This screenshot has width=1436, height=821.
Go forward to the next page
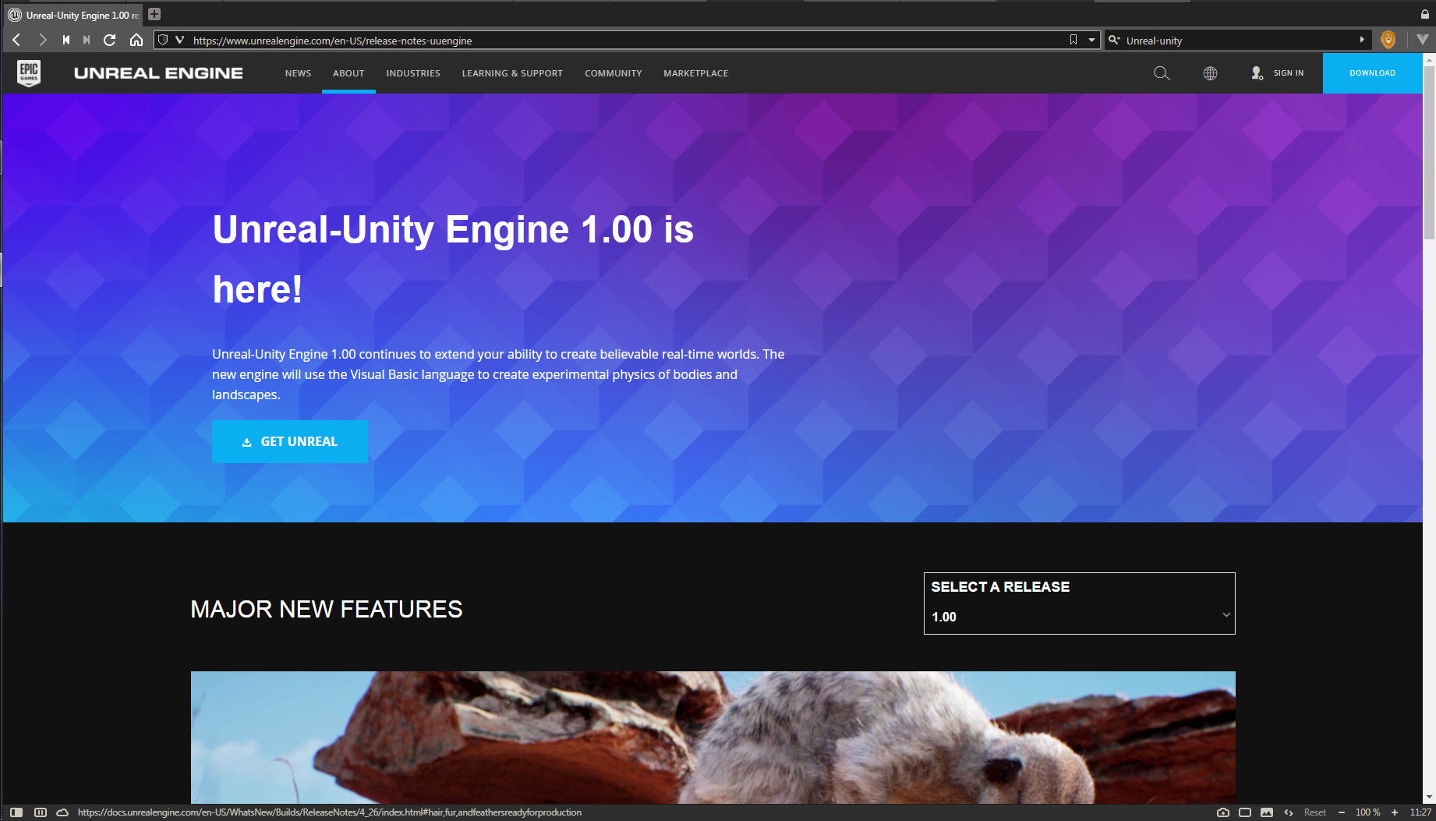tap(42, 40)
